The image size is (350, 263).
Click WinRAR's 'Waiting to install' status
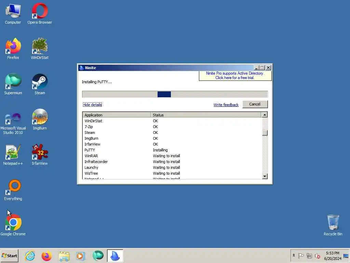tap(166, 156)
